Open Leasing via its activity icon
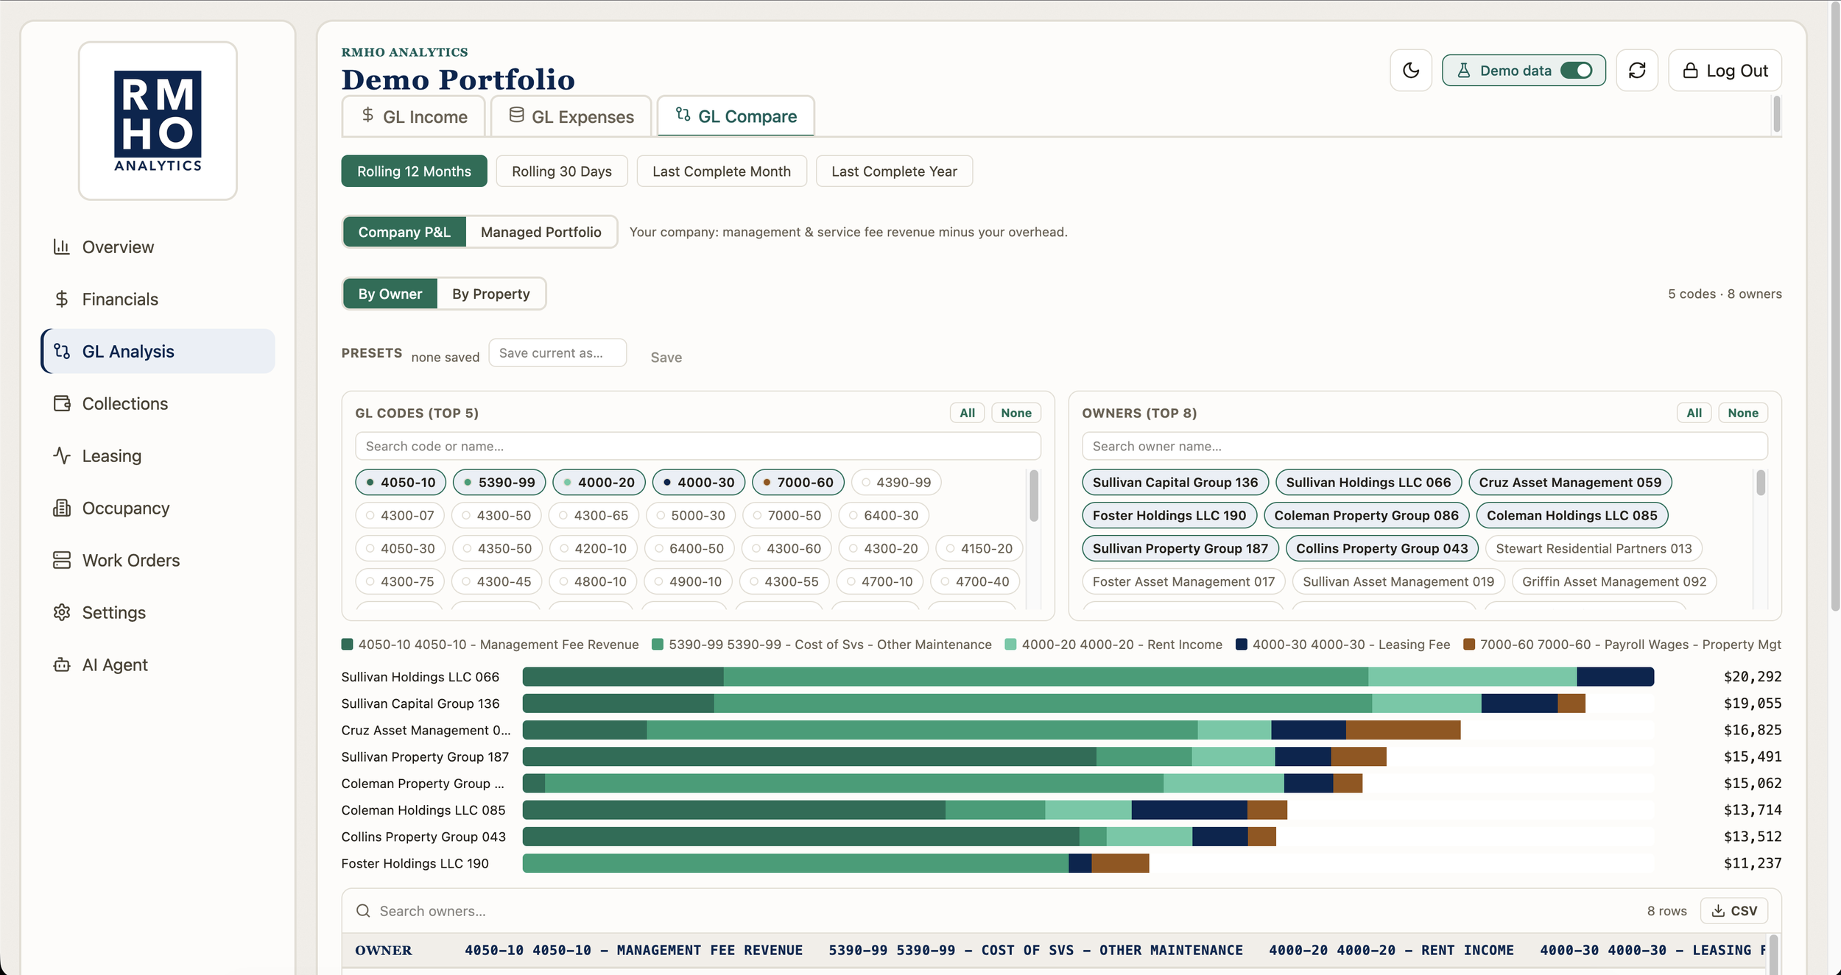 (x=62, y=455)
